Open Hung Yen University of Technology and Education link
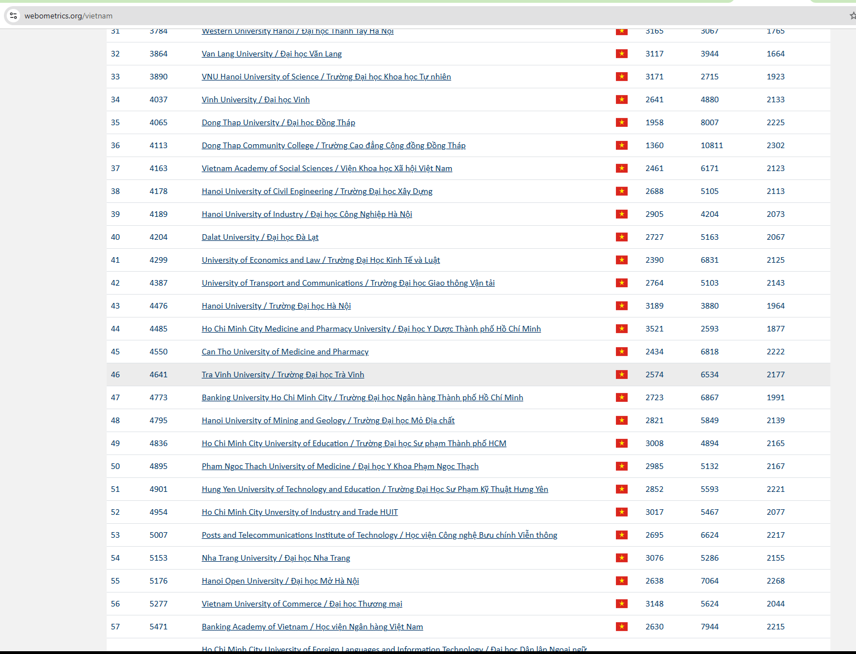Viewport: 856px width, 654px height. [375, 489]
